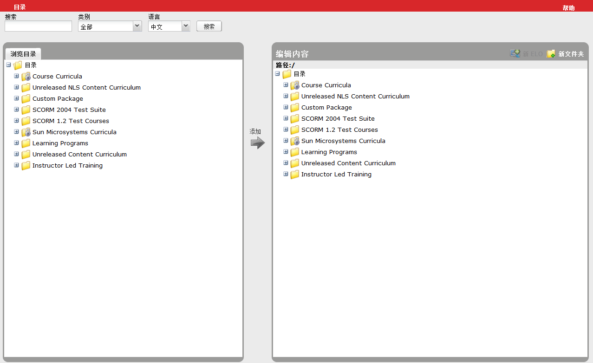The image size is (593, 363).
Task: Click the Custom Package folder icon
Action: (x=26, y=98)
